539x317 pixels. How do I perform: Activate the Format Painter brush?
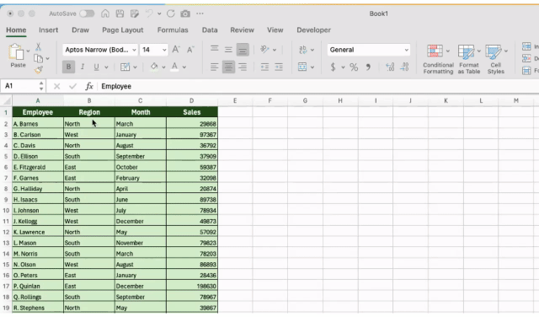tap(39, 70)
